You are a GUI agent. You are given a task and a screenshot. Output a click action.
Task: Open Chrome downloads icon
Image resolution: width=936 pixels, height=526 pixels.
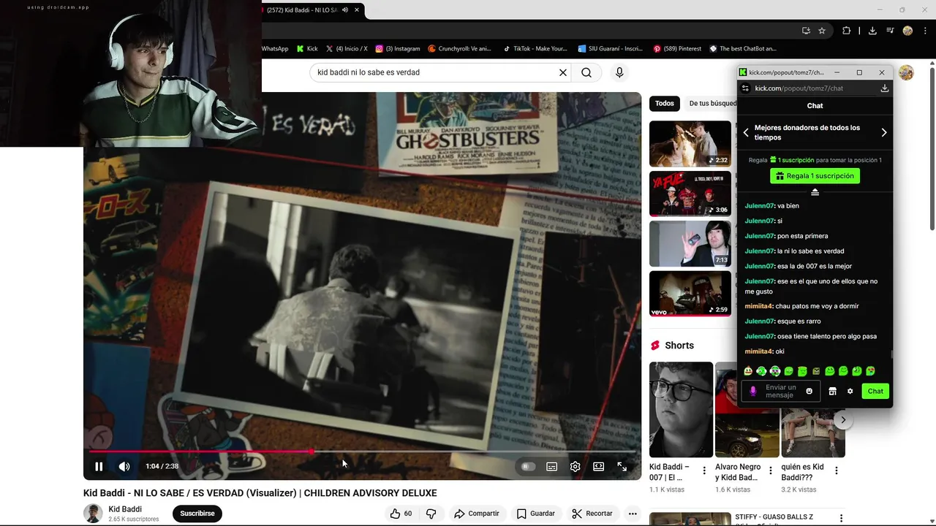[x=872, y=31]
